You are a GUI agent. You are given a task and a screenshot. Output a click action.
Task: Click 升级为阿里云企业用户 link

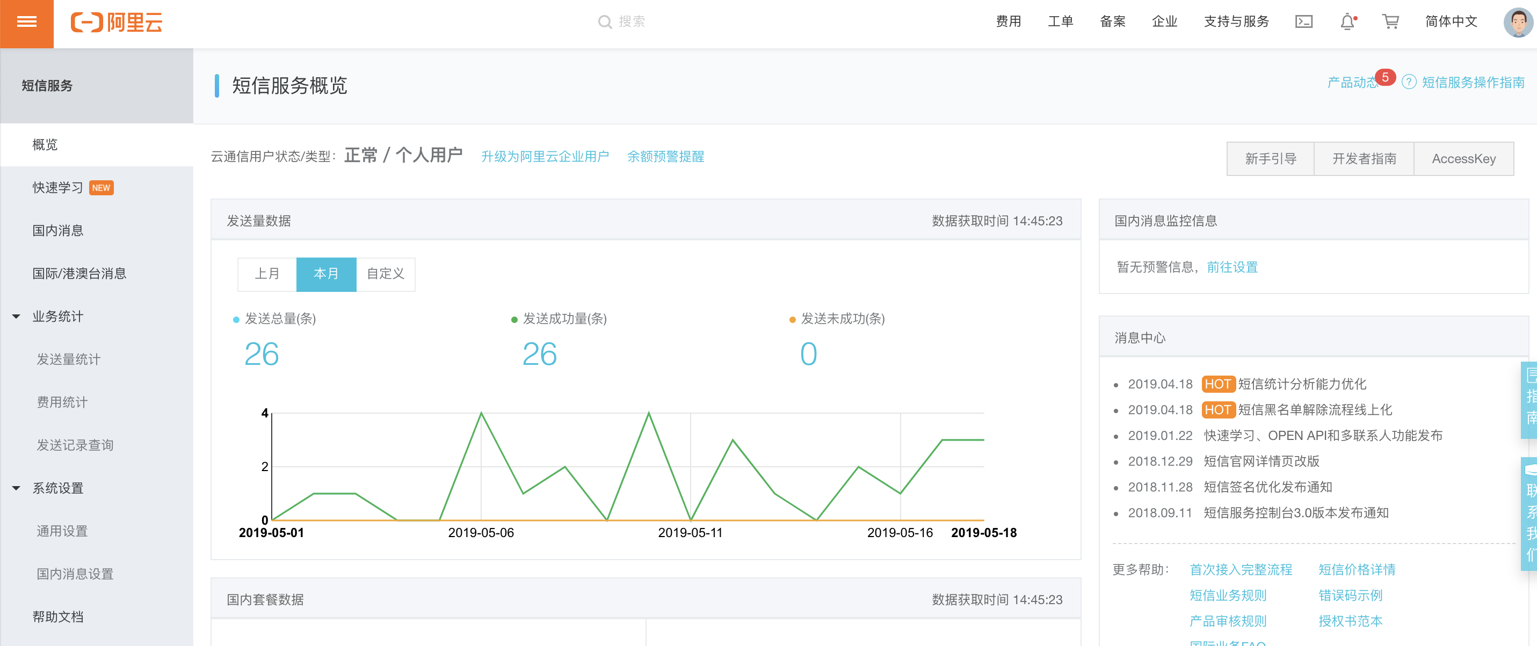(x=545, y=156)
